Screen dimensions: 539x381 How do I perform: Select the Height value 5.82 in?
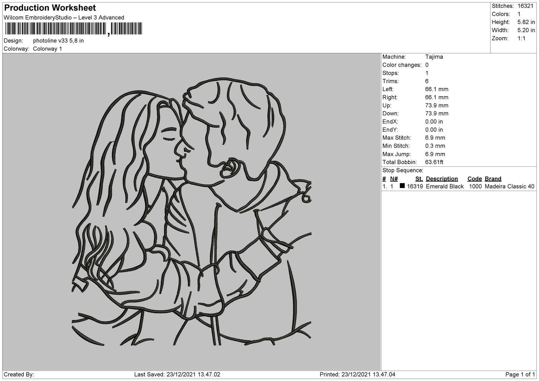tap(526, 22)
